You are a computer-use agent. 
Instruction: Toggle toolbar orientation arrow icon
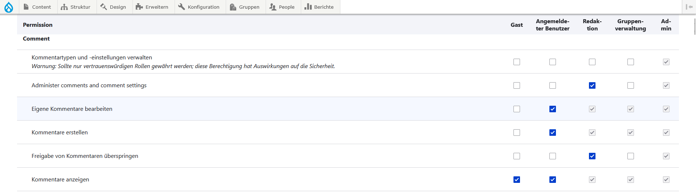point(689,7)
